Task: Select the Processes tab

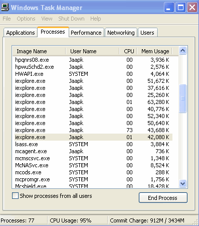Action: click(53, 32)
